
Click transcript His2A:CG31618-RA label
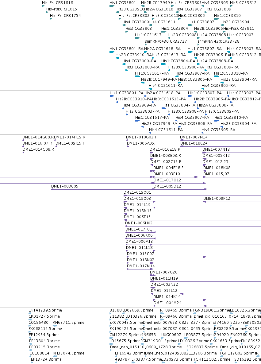162,49
